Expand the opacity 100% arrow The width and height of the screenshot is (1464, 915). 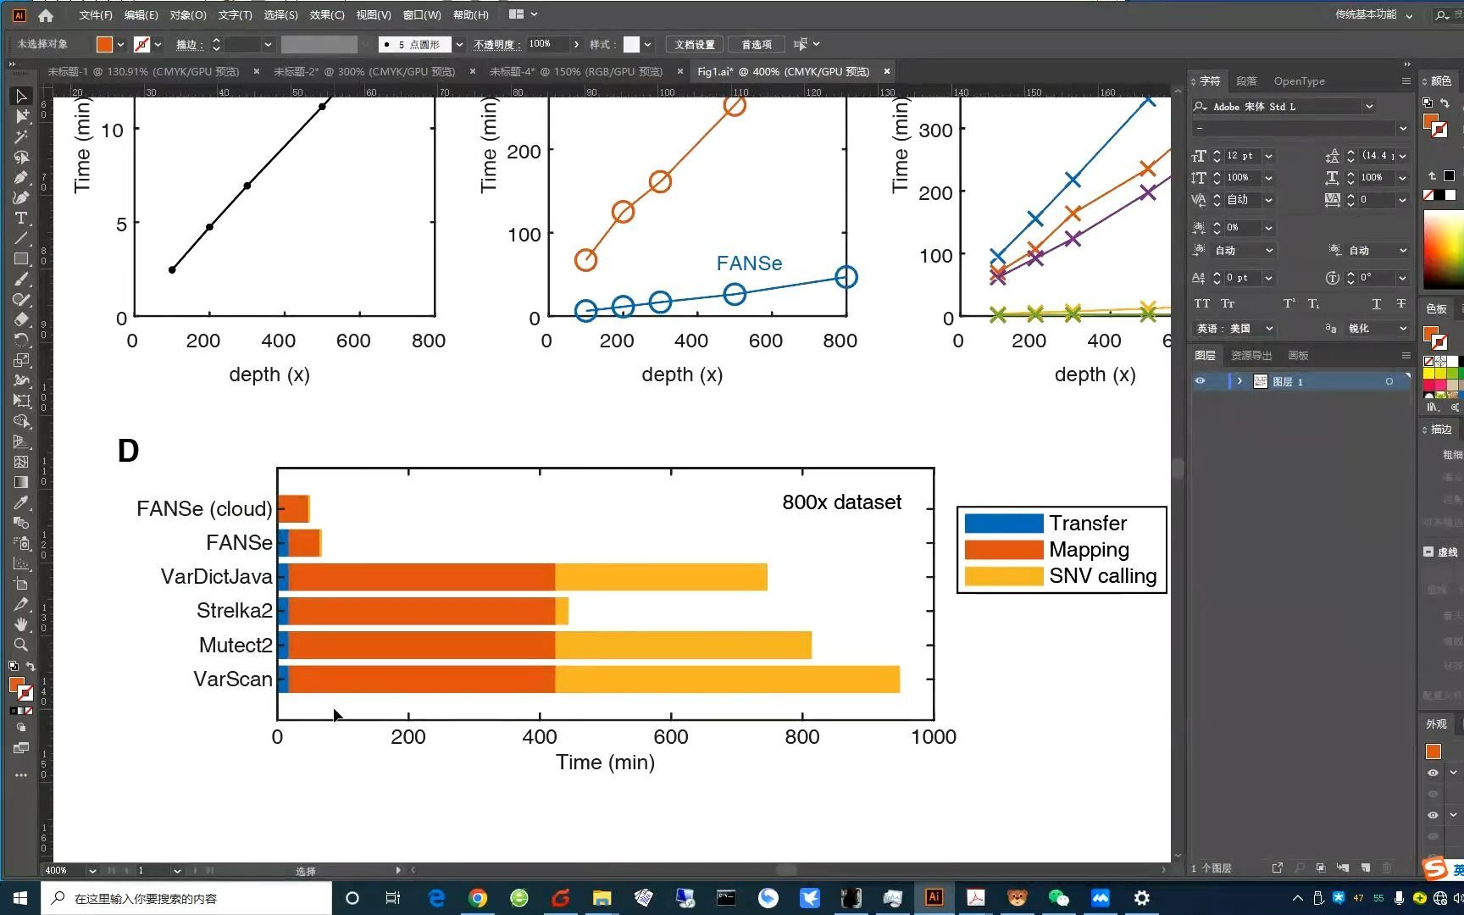click(576, 44)
